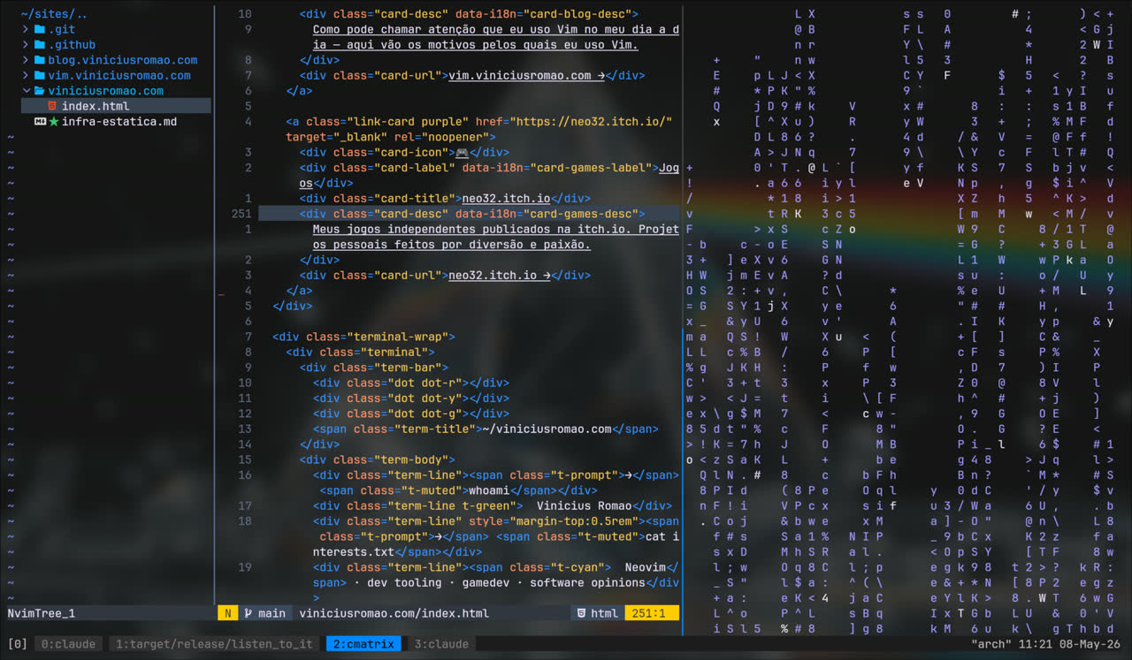1132x660 pixels.
Task: Select the viniciusromao.com folder name in the tree
Action: [x=106, y=91]
